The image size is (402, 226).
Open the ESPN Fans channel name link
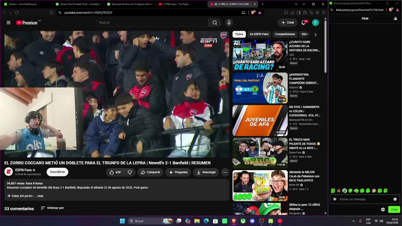pos(24,170)
